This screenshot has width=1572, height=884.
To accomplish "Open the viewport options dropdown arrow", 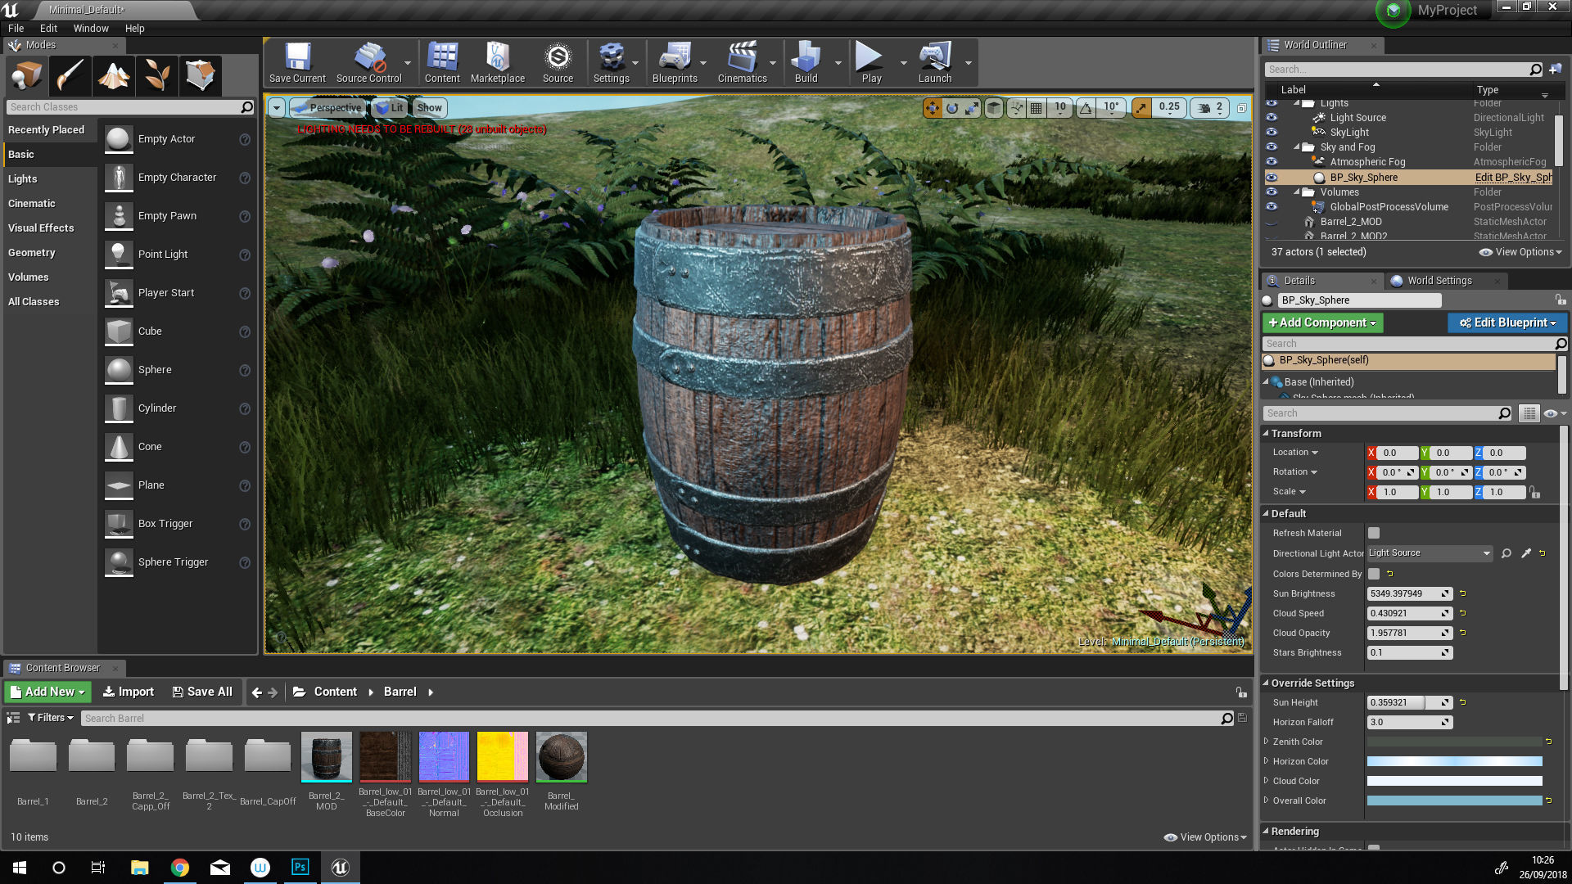I will (277, 108).
